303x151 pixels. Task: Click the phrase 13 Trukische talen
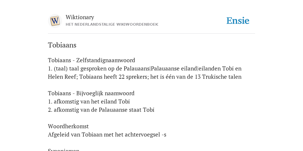point(218,77)
